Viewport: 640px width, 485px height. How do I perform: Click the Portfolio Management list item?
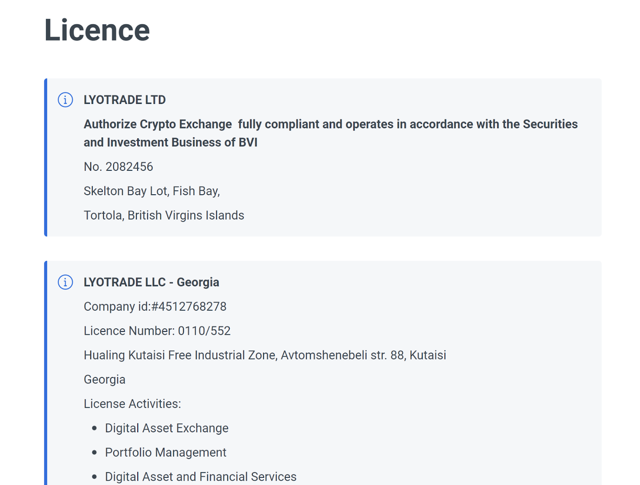[x=165, y=453]
